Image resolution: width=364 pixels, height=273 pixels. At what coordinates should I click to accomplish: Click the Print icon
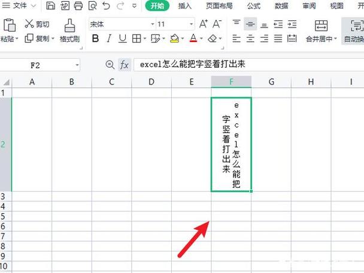coord(78,5)
